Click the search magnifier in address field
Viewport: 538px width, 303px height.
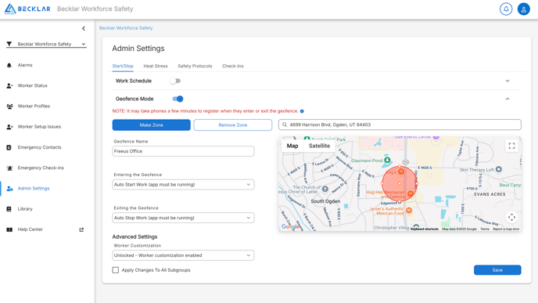(285, 124)
